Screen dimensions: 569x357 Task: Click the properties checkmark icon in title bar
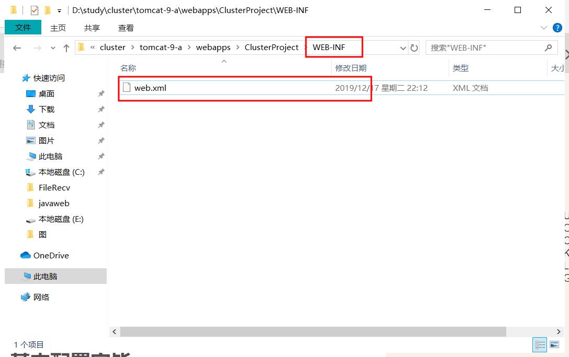(35, 10)
